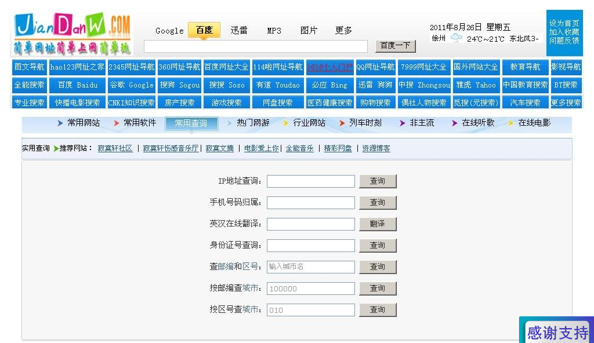Click the IP地址查询 input field
The image size is (594, 343).
[x=311, y=181]
